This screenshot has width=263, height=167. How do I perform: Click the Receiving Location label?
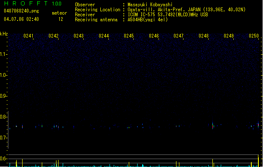click(97, 10)
